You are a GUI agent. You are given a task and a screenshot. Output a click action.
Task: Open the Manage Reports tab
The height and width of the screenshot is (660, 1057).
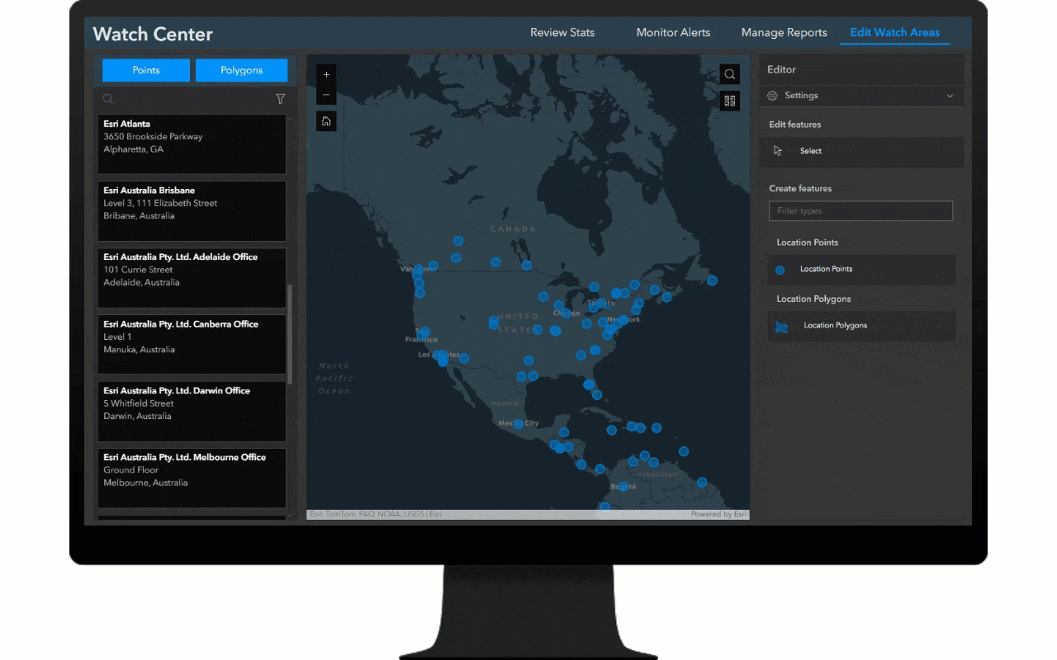(x=784, y=32)
